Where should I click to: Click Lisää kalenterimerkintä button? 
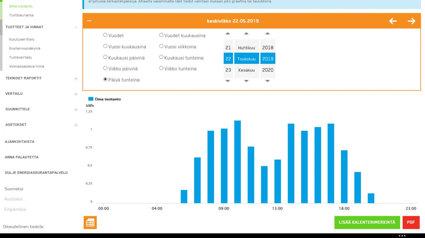click(x=367, y=222)
